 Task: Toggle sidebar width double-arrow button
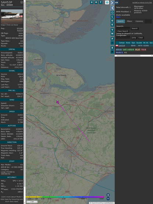tap(117, 3)
